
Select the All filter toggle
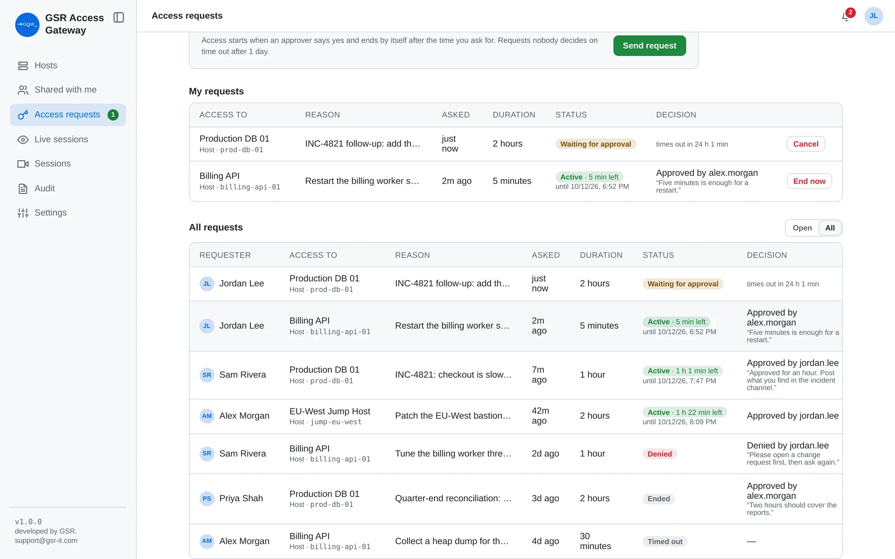pyautogui.click(x=830, y=228)
